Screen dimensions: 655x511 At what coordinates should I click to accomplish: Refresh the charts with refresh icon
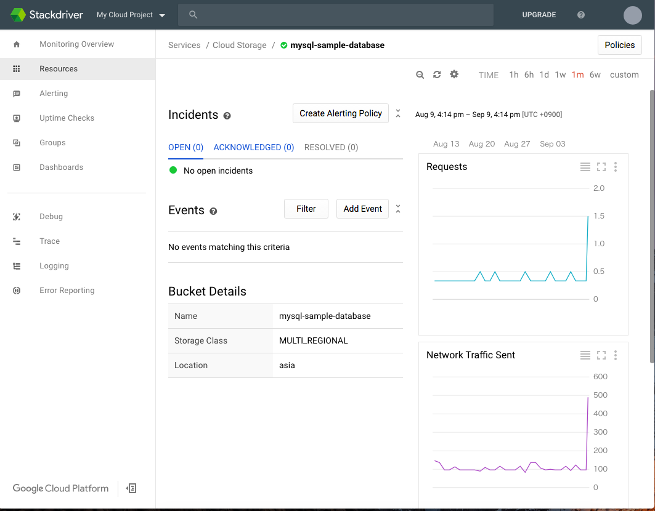437,74
